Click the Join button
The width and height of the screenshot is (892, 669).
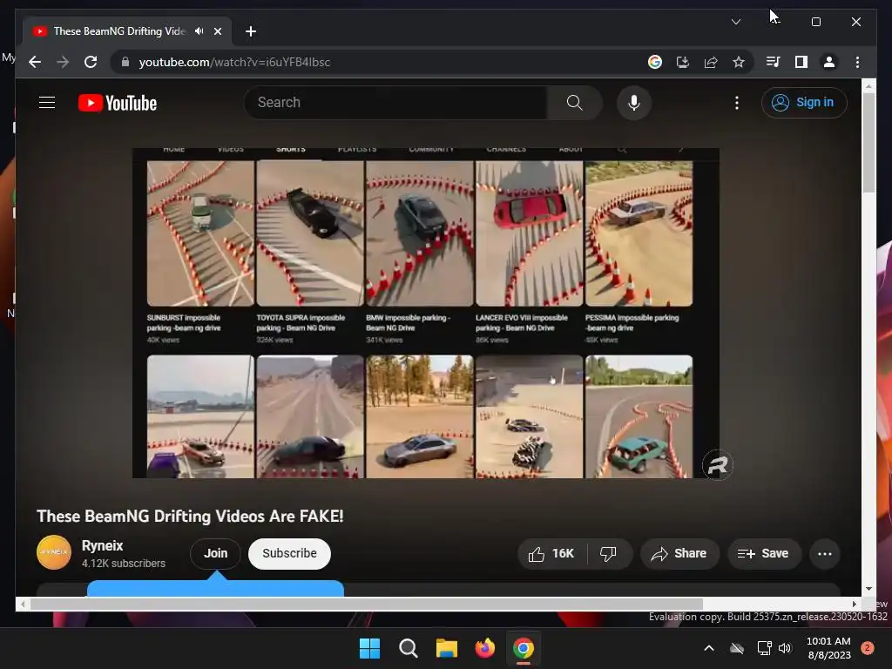[x=215, y=553]
